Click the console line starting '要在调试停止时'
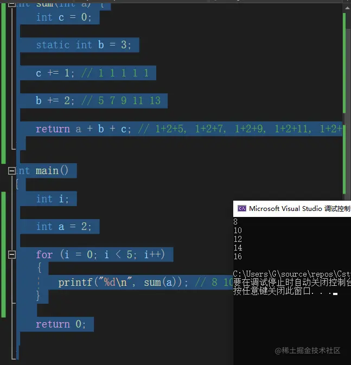 (x=292, y=283)
